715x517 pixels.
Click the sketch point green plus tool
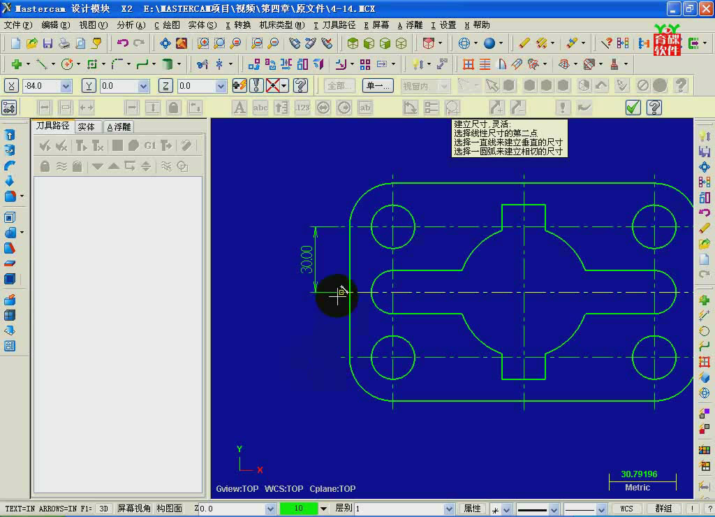17,64
